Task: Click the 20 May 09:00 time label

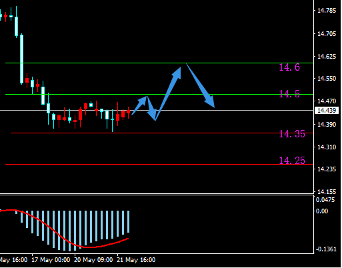Action: (93, 260)
